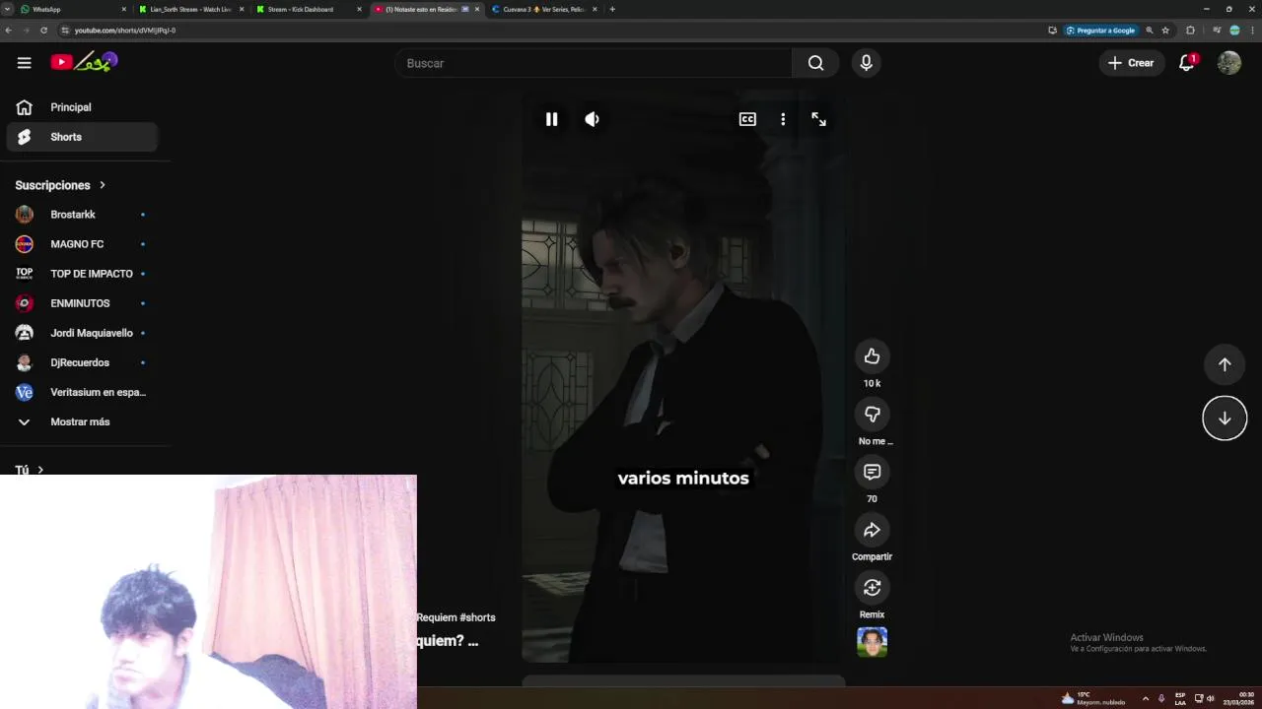The image size is (1262, 709).
Task: Share this Short via Compartir
Action: (872, 531)
